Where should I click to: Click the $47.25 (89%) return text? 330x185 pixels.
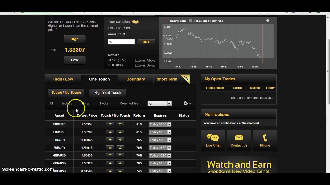(117, 60)
